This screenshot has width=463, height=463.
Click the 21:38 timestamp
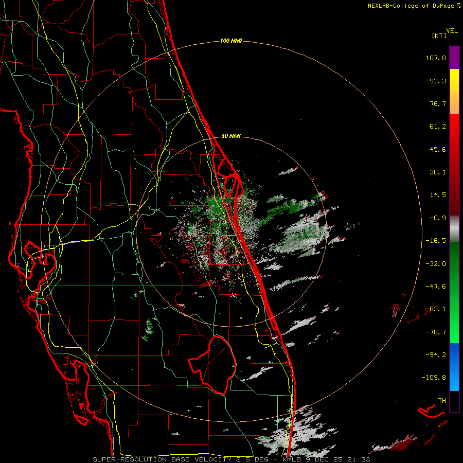click(x=358, y=459)
